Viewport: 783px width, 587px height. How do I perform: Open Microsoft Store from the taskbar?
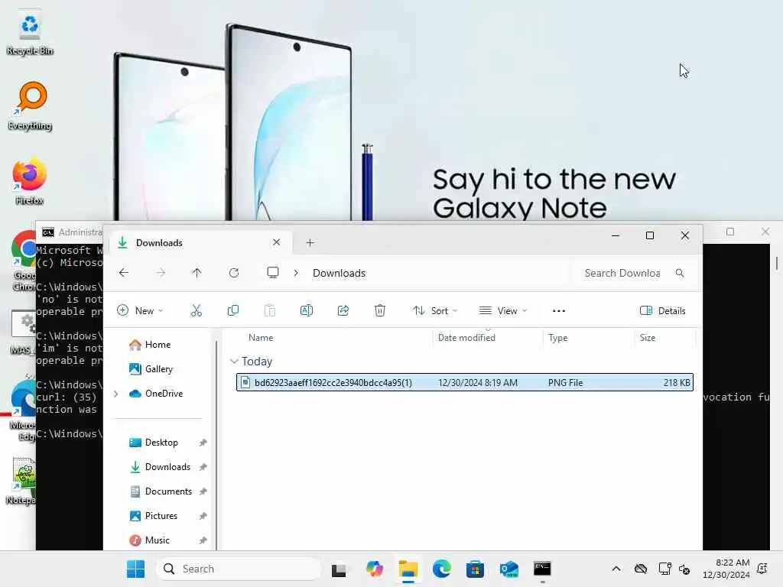click(x=475, y=569)
